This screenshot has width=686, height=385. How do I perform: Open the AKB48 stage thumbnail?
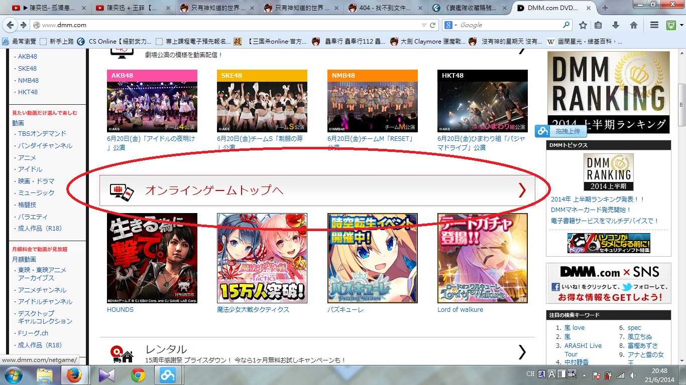152,101
